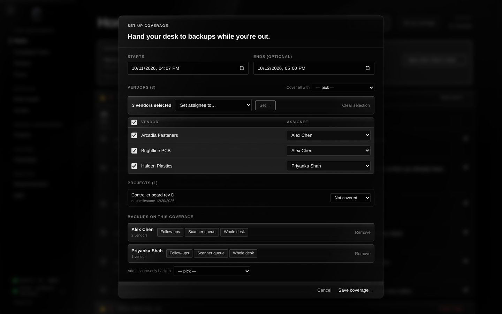Open calendar picker in Starts field

click(242, 68)
